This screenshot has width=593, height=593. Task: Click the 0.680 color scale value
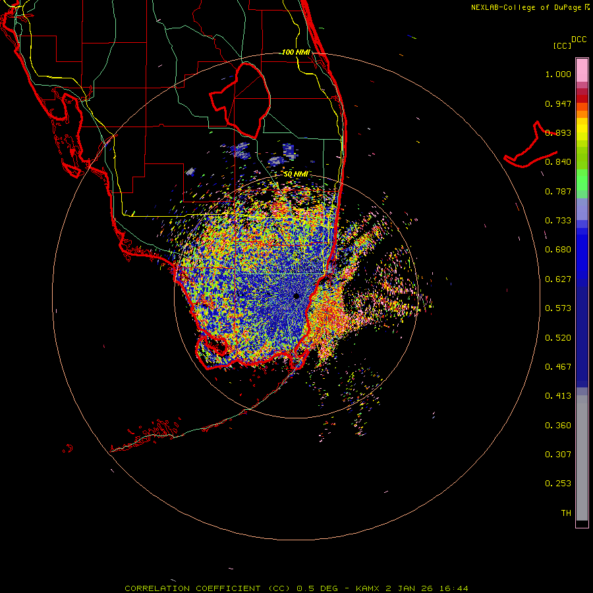pos(558,250)
